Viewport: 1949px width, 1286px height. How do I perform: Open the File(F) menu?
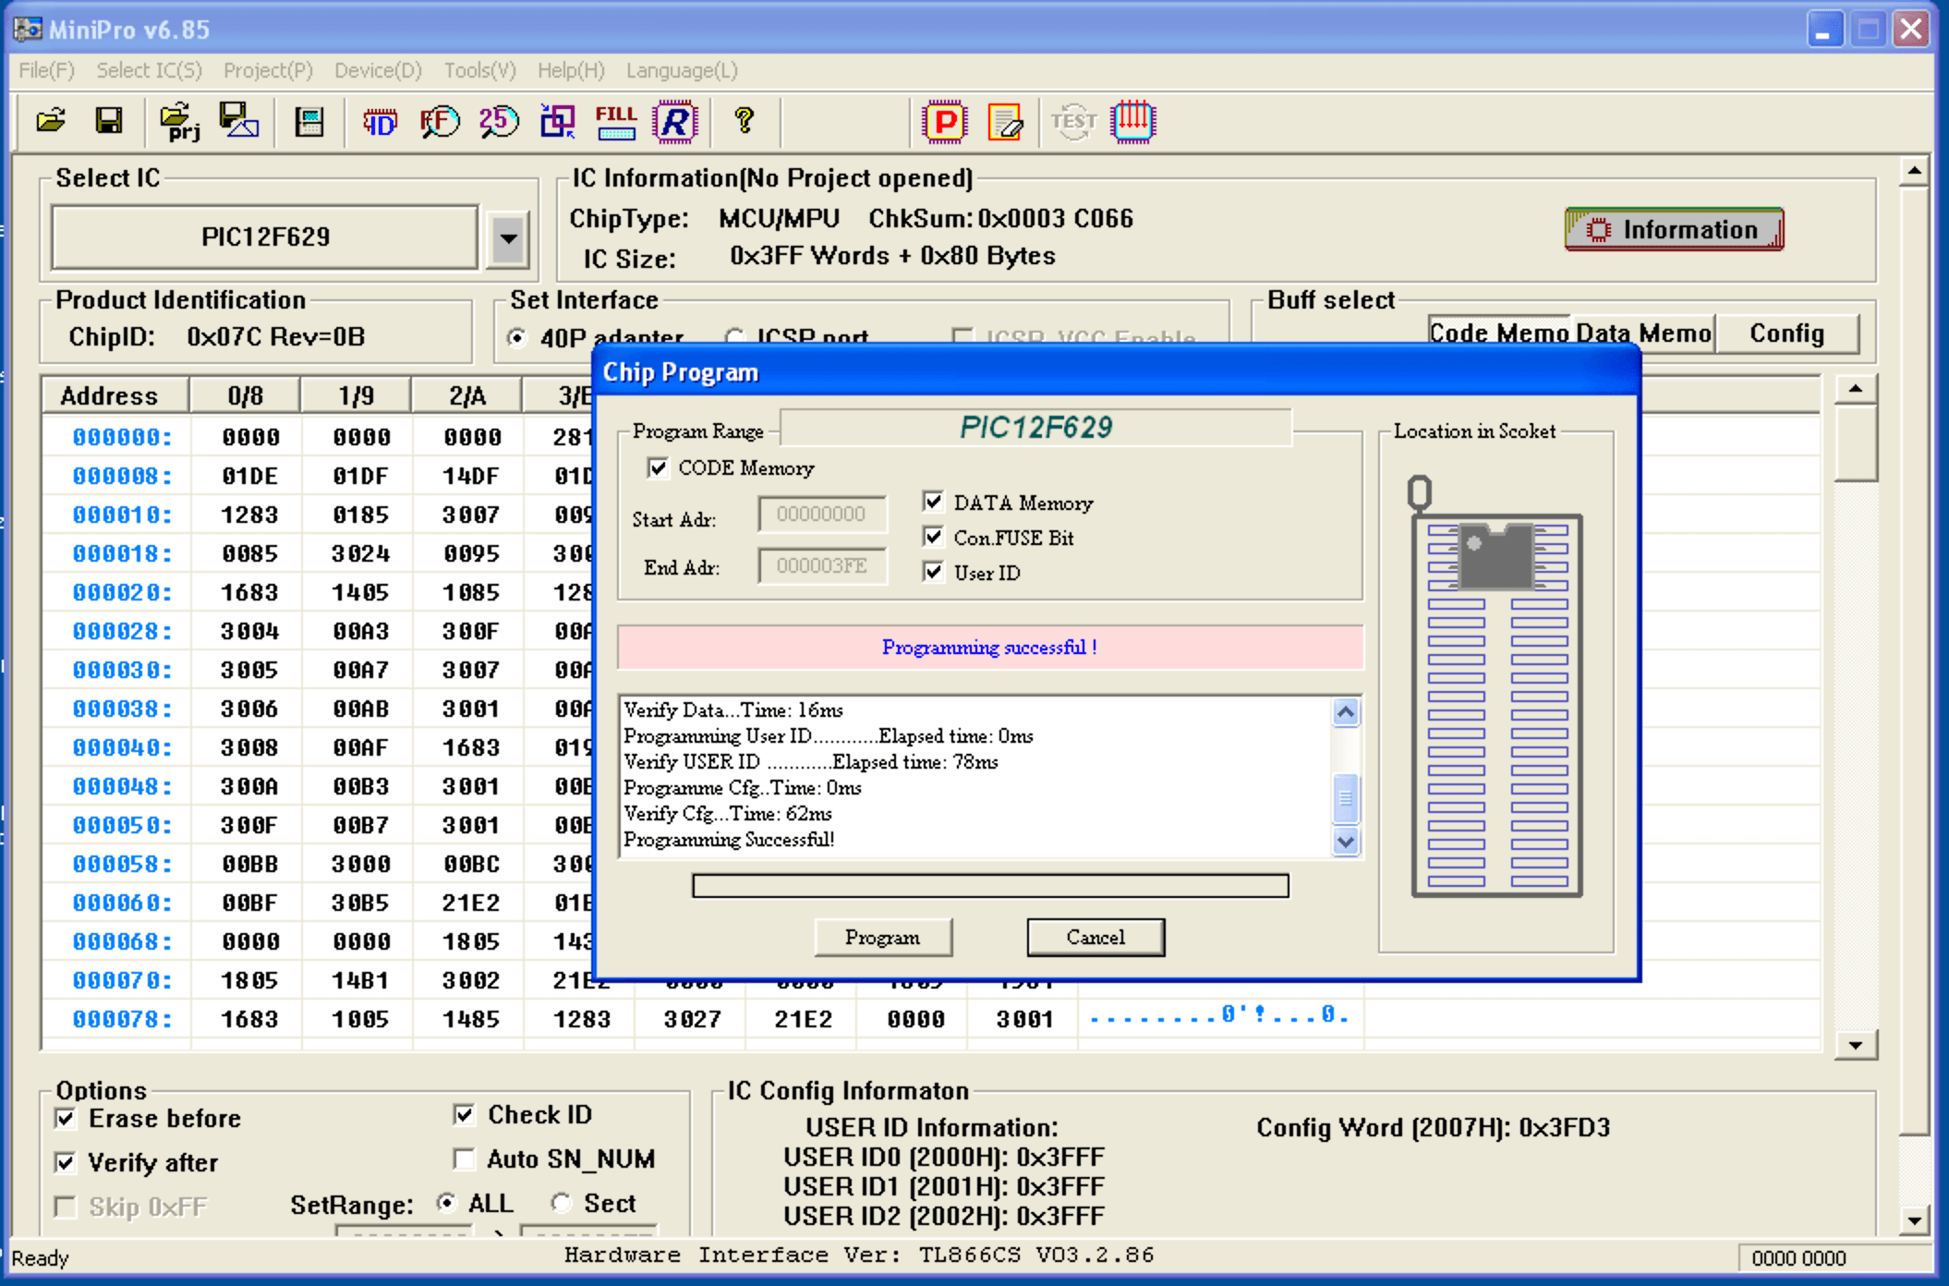(46, 70)
